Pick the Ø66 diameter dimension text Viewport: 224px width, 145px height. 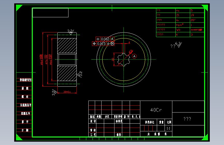pos(50,59)
